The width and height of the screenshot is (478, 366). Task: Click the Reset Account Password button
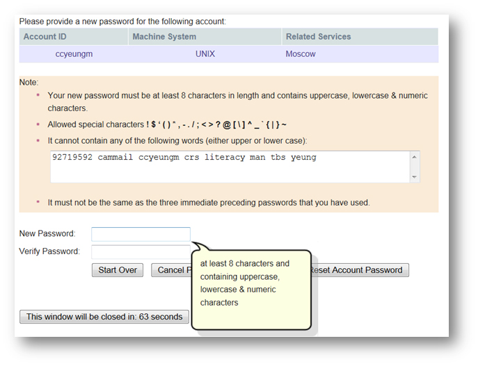pos(358,270)
